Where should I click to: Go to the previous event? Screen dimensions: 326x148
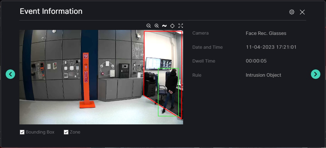coord(10,74)
